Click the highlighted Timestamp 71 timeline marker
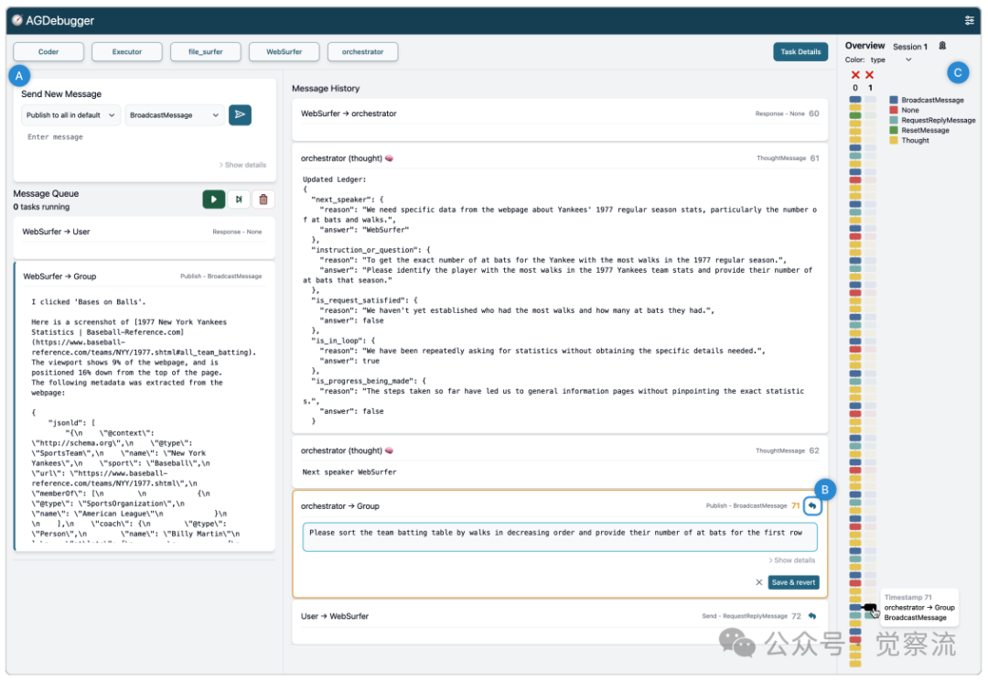988x683 pixels. (x=870, y=607)
